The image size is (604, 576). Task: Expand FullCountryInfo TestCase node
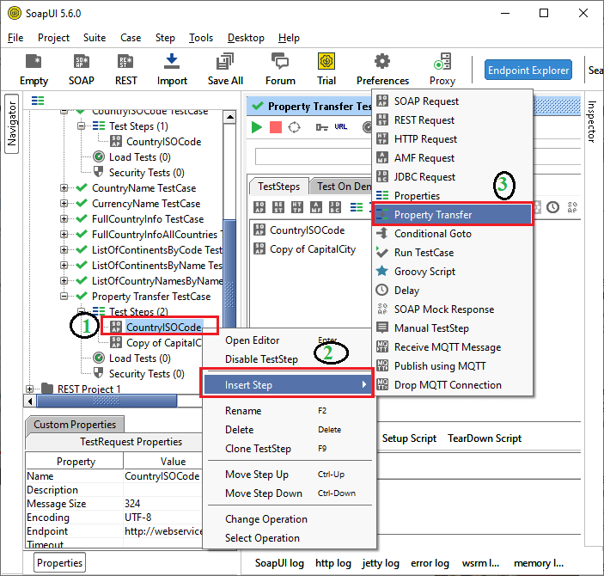(64, 219)
